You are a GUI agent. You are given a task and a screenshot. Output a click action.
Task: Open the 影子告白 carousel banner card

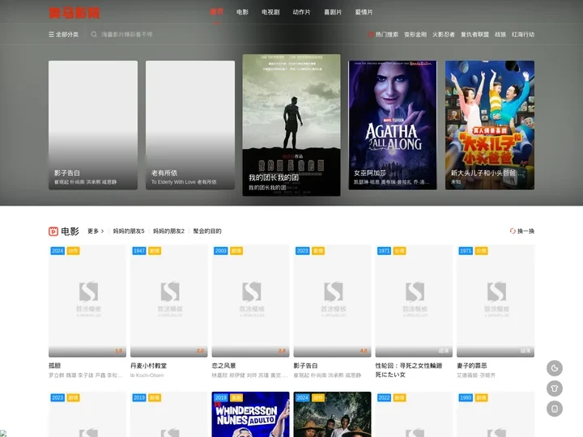pyautogui.click(x=93, y=125)
